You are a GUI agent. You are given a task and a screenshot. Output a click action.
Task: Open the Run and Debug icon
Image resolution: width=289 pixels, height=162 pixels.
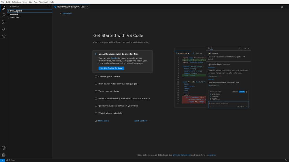pos(3,29)
